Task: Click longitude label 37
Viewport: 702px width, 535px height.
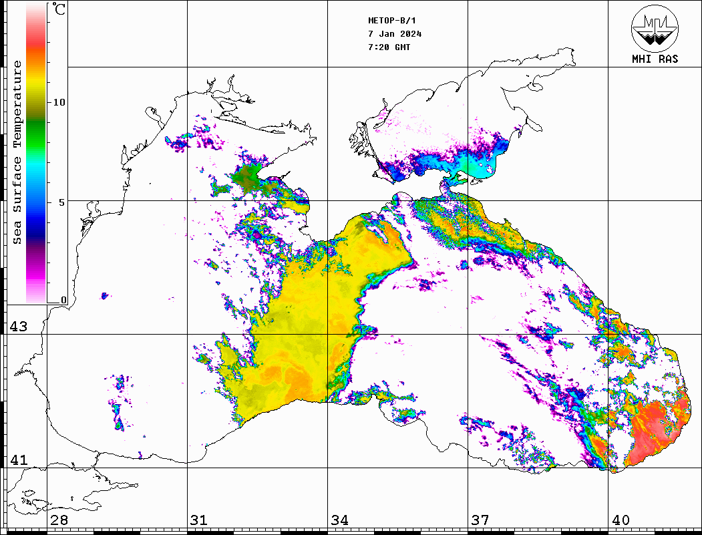Action: coord(480,520)
